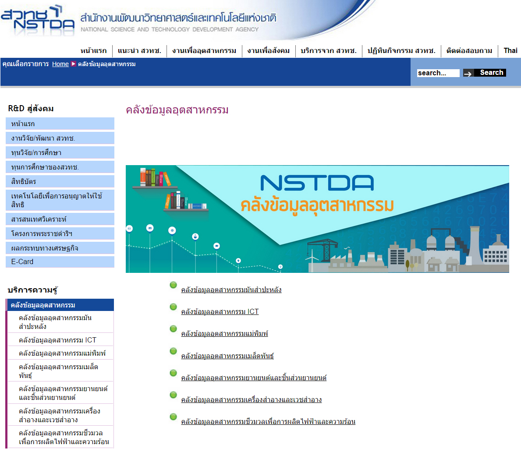Image resolution: width=521 pixels, height=452 pixels.
Task: Open งานวิจัย/พัฒนา สวทช. sidebar item
Action: click(x=60, y=138)
